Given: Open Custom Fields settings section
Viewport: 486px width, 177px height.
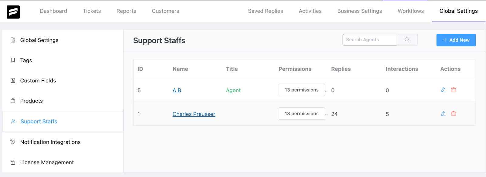Looking at the screenshot, I should pyautogui.click(x=38, y=81).
